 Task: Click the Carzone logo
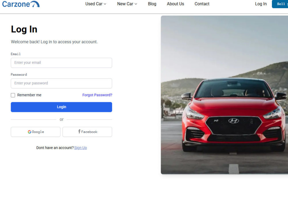[21, 4]
